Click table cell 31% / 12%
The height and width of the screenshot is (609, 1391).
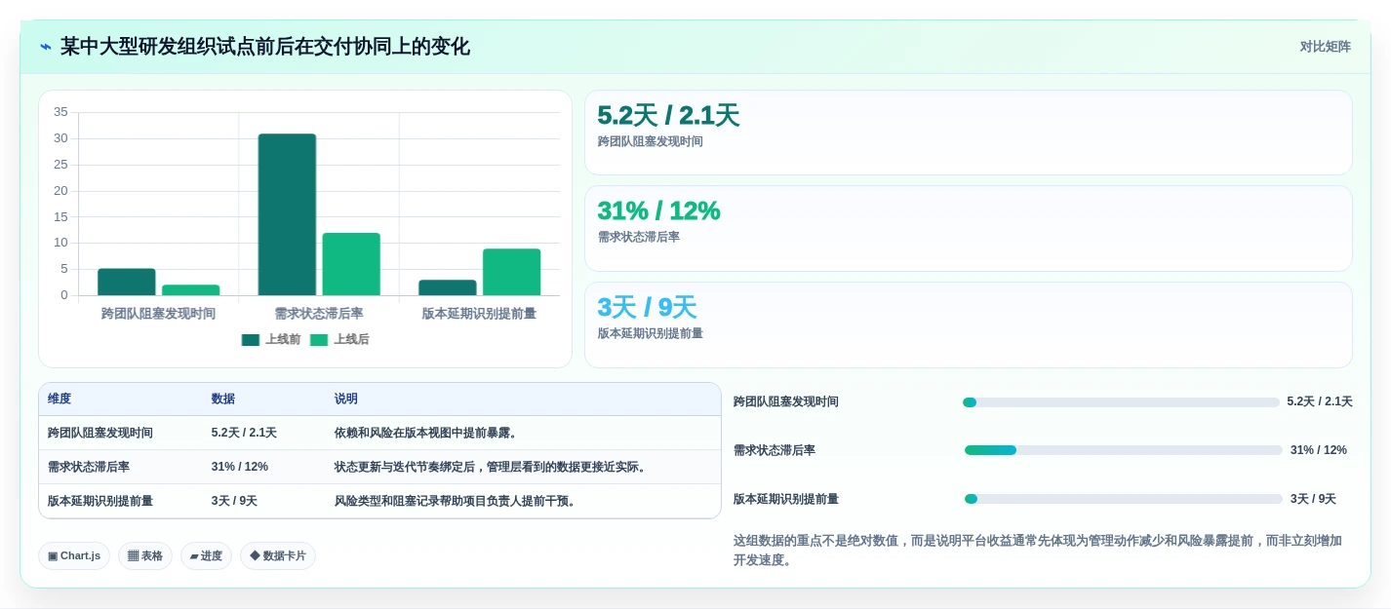coord(240,467)
